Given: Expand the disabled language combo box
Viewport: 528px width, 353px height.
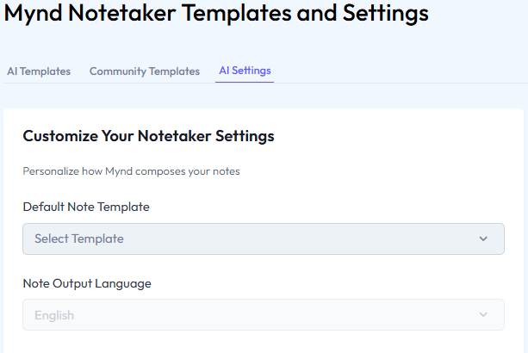Looking at the screenshot, I should coord(263,315).
